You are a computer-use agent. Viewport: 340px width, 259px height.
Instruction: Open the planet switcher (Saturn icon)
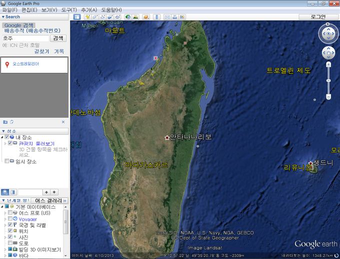146,17
